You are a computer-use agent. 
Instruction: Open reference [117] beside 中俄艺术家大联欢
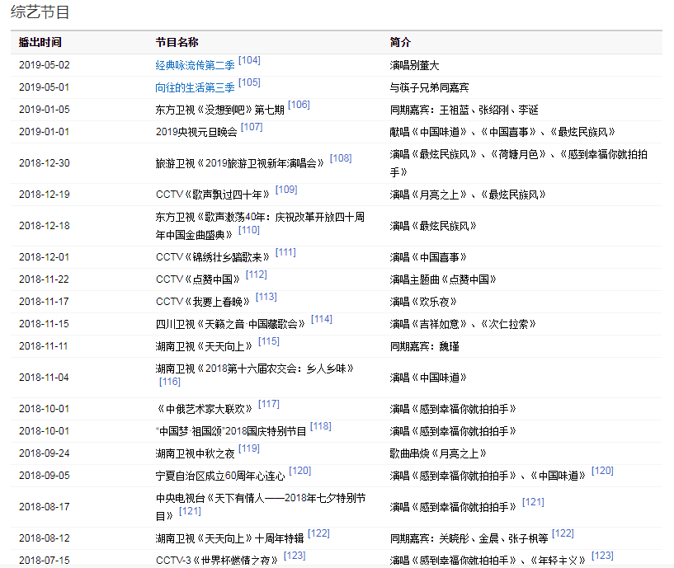(268, 405)
